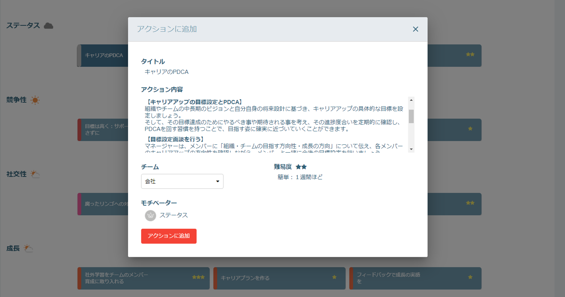Click the 簡単：１週間ほど difficulty text
Screen dimensions: 565x297
click(300, 177)
